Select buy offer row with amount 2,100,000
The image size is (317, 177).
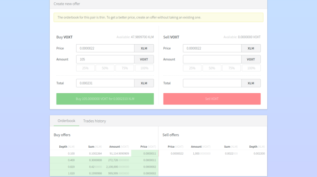pyautogui.click(x=104, y=167)
